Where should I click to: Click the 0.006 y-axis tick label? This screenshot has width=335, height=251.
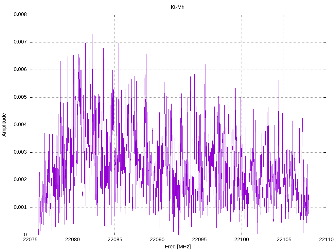pos(20,69)
